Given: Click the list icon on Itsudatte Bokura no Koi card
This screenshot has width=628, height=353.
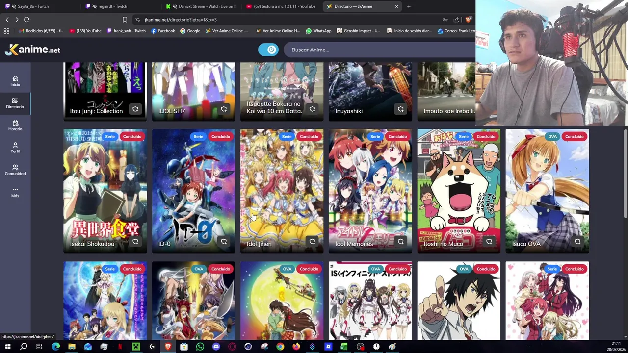Looking at the screenshot, I should tap(312, 109).
